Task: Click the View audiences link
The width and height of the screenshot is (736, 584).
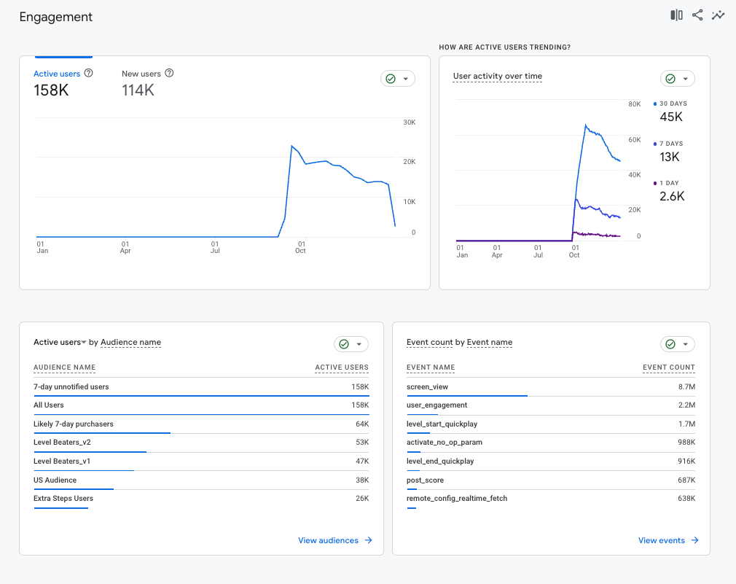Action: 329,540
